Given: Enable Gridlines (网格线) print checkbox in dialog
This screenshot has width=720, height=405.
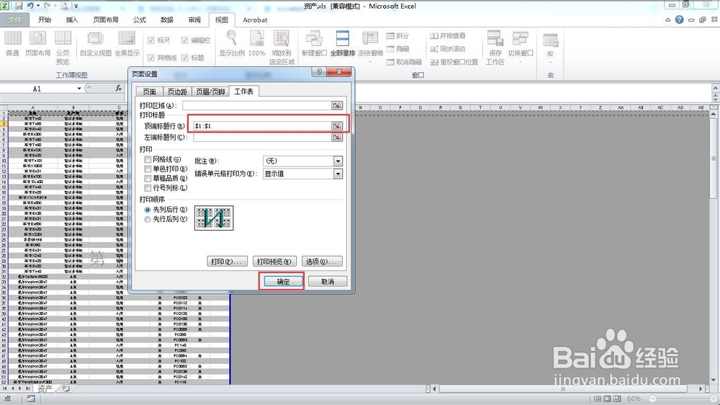Looking at the screenshot, I should point(148,159).
